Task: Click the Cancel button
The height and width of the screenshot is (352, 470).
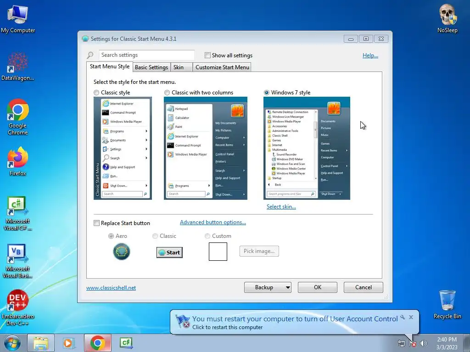Action: pos(364,287)
